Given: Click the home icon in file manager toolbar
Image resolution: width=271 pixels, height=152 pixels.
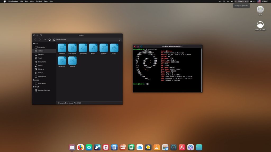Looking at the screenshot, I should pos(49,40).
